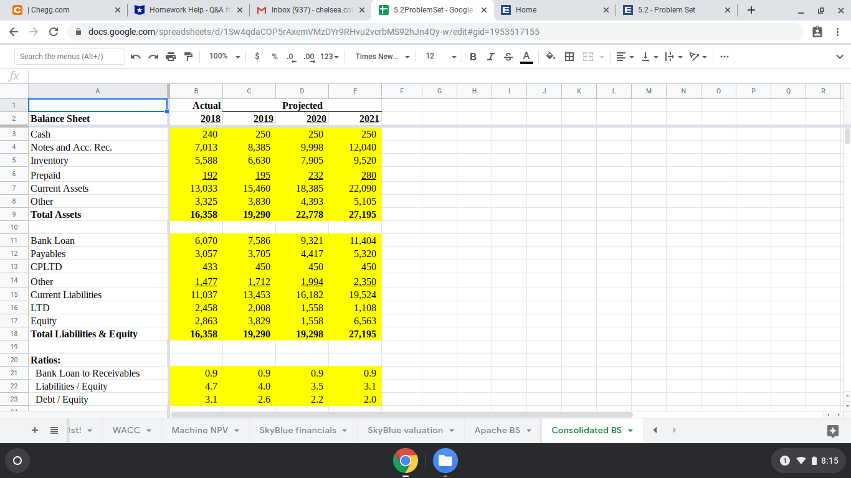Open the browser profile icon
851x478 pixels.
(x=818, y=32)
